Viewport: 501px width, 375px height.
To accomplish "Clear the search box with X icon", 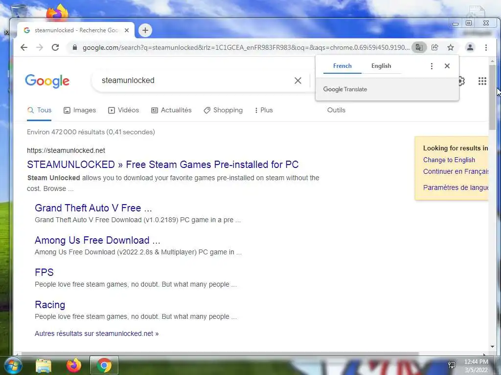I will pos(298,81).
